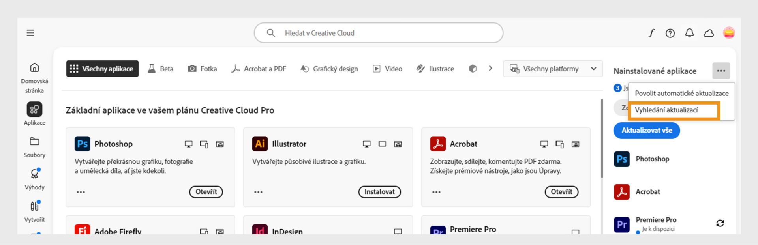
Task: Click Photoshop desktop platform icon
Action: point(189,144)
